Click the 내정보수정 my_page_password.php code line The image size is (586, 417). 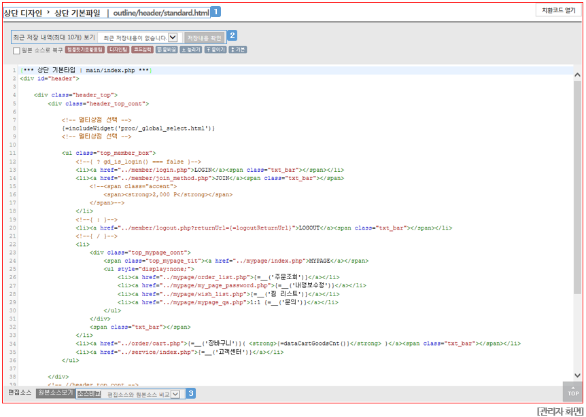242,286
